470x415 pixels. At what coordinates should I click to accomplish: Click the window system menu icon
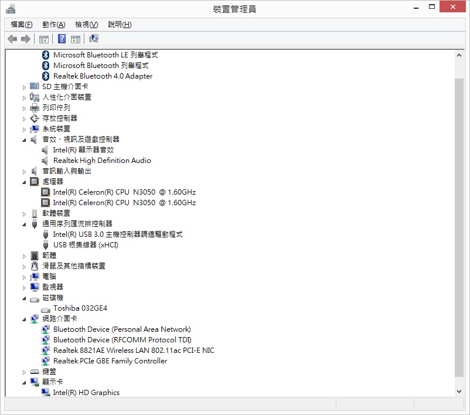(x=11, y=9)
